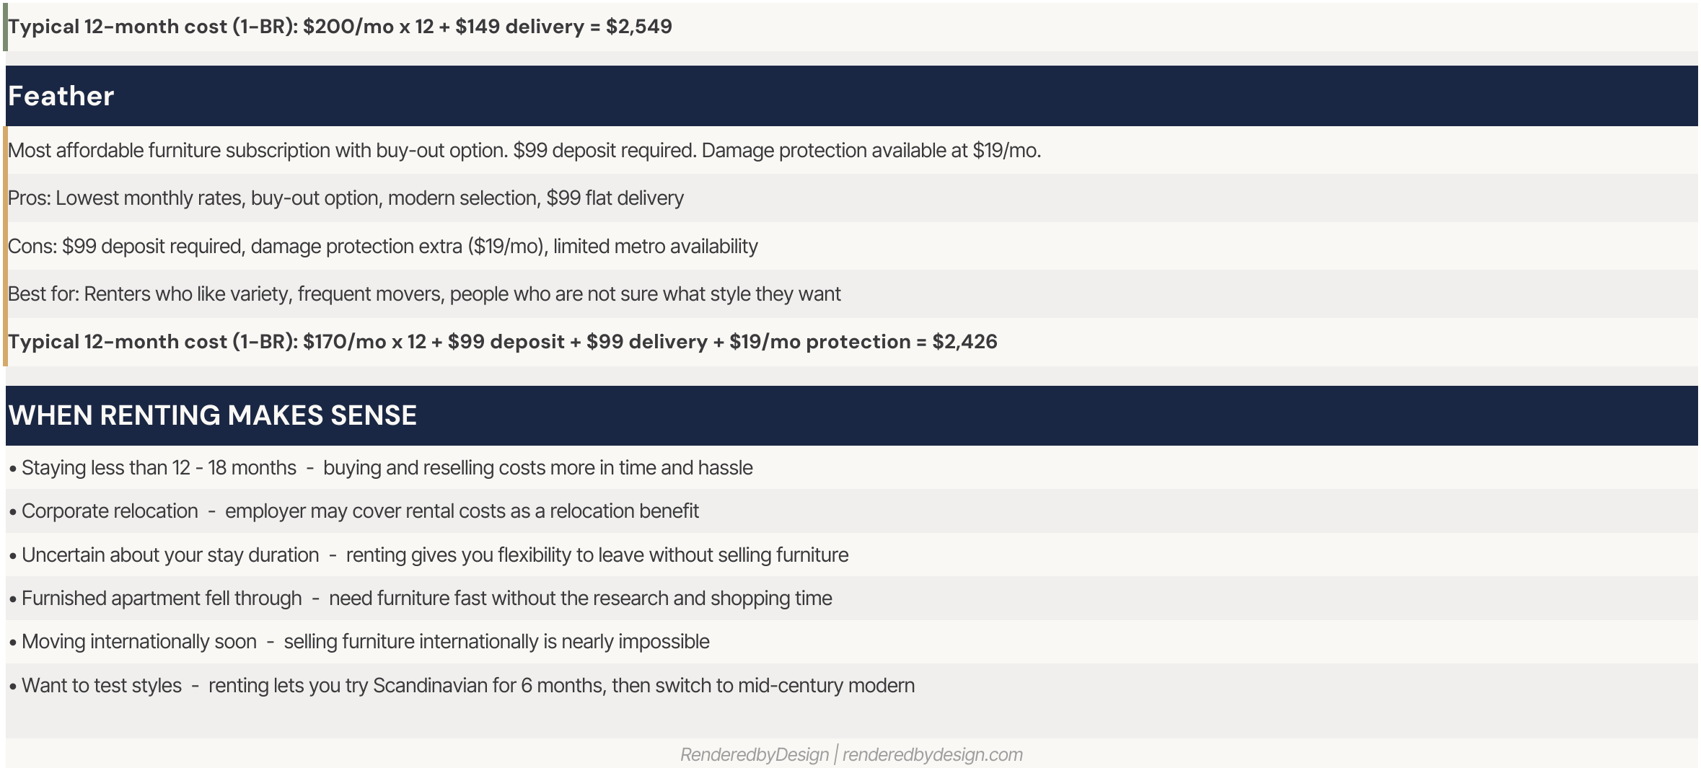
Task: Click the Feather section heading
Action: pos(61,96)
